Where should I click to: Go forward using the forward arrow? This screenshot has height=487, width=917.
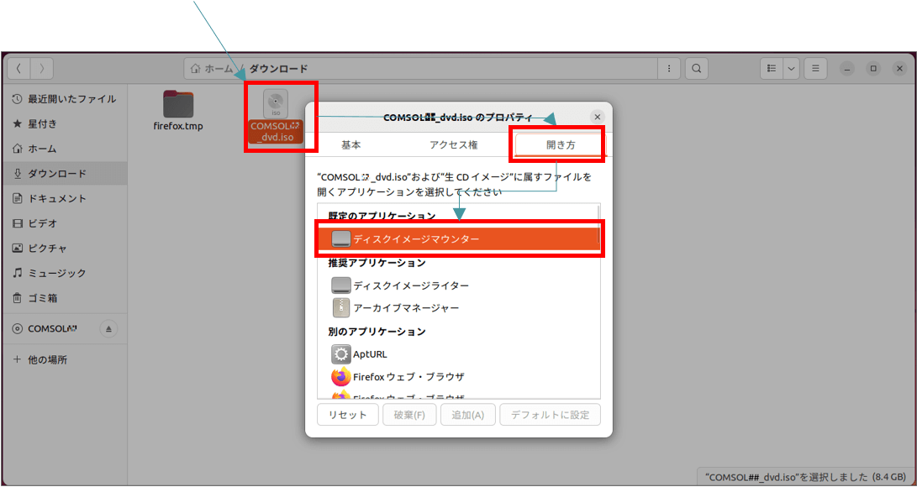point(41,68)
